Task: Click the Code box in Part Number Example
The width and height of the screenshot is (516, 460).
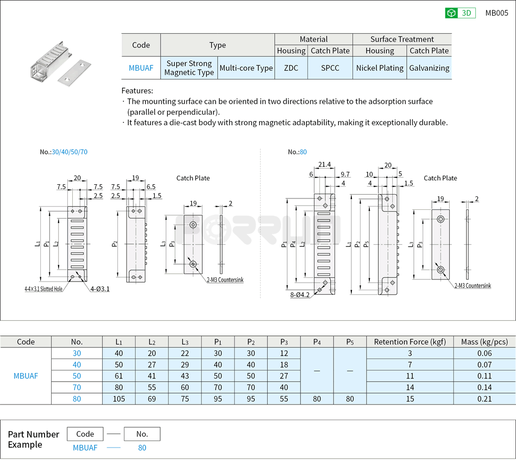Action: 85,434
